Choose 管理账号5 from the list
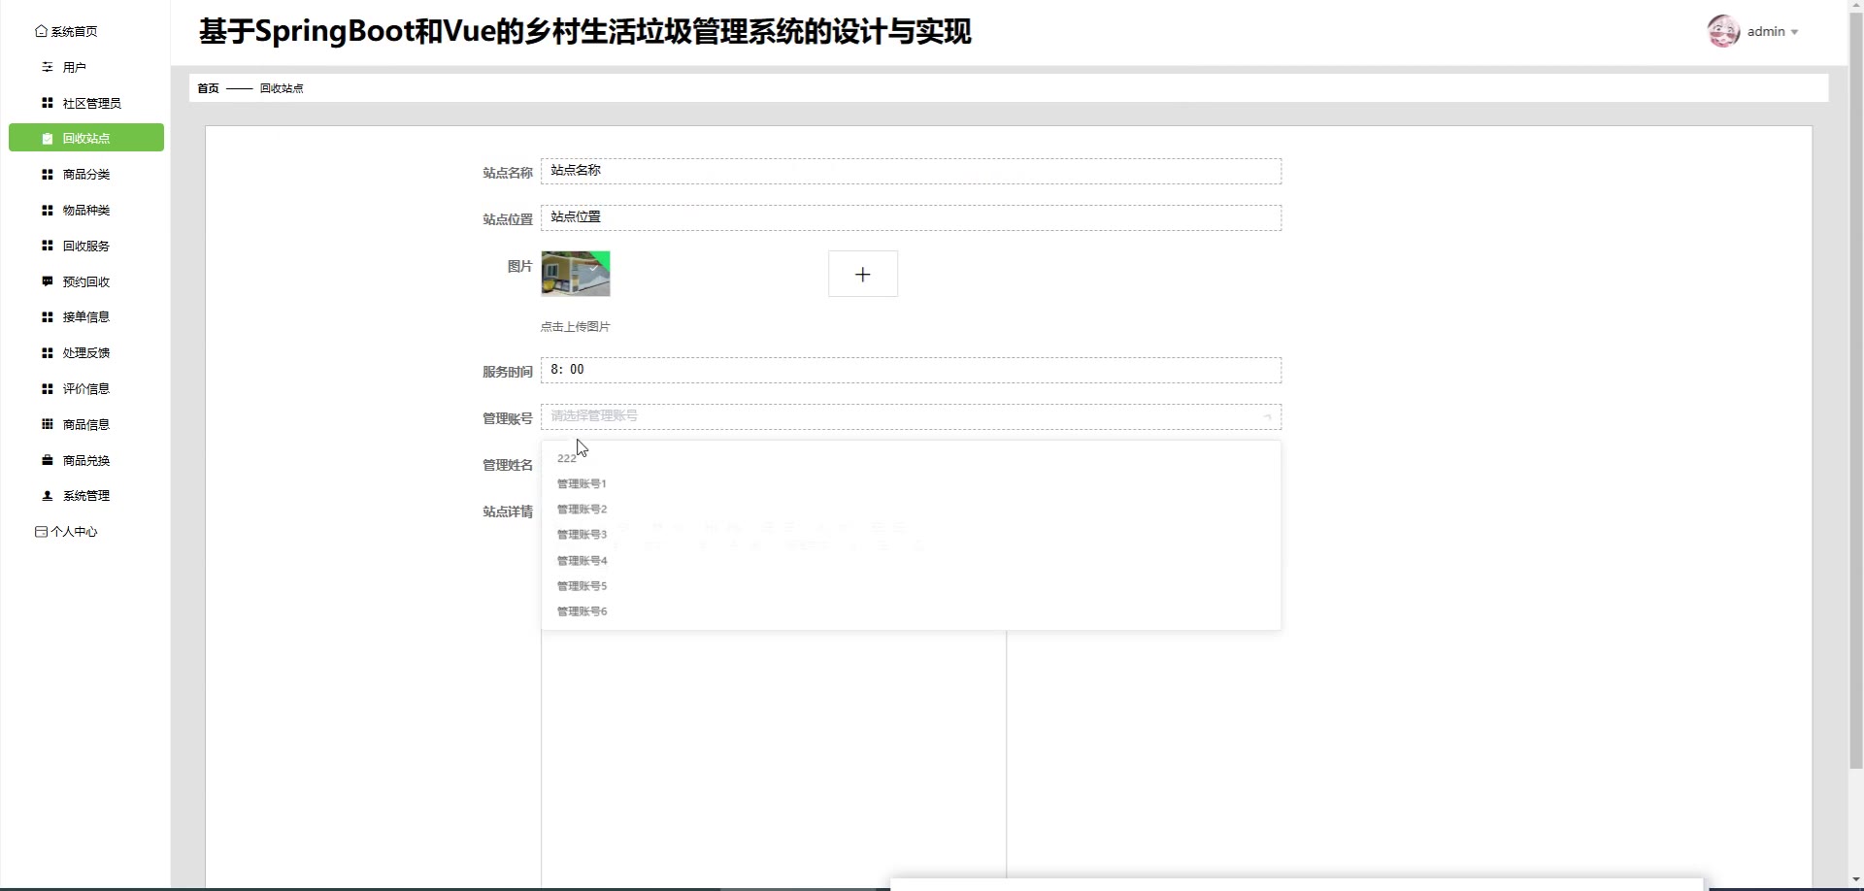This screenshot has height=891, width=1864. pyautogui.click(x=911, y=585)
